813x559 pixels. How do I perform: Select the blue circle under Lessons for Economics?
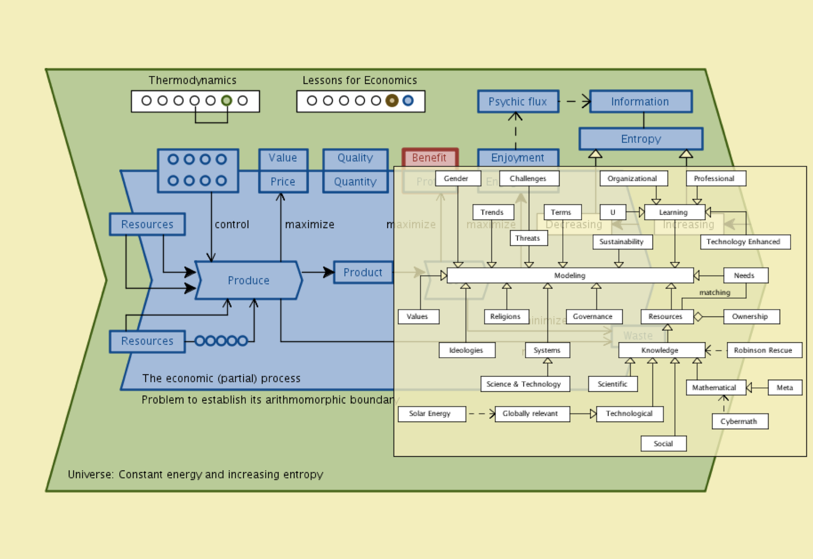pos(408,101)
